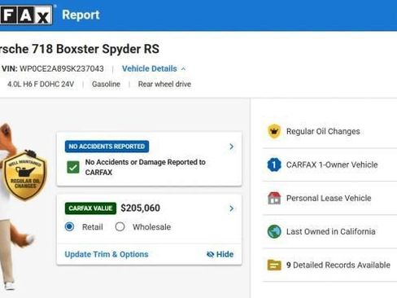Click the Personal Lease house icon
The image size is (397, 298).
[274, 198]
